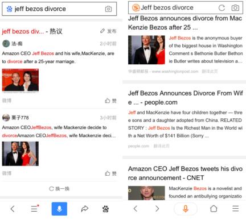The image size is (246, 219).
Task: Reload the page in the Sogou search bar
Action: (x=222, y=7)
